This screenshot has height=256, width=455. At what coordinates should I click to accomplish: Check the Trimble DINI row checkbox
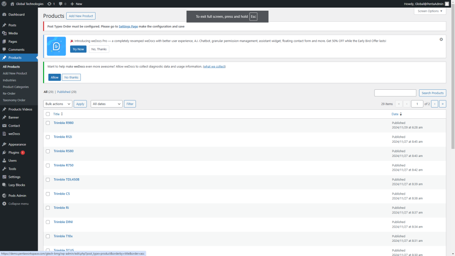pyautogui.click(x=48, y=222)
